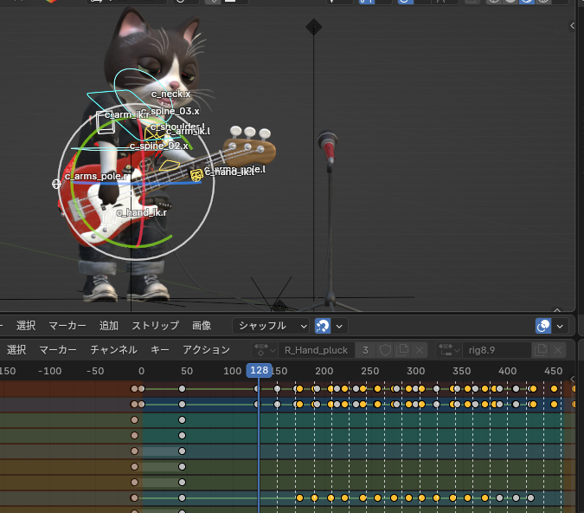Open the dope sheet sidebar with its arrow

tap(573, 379)
